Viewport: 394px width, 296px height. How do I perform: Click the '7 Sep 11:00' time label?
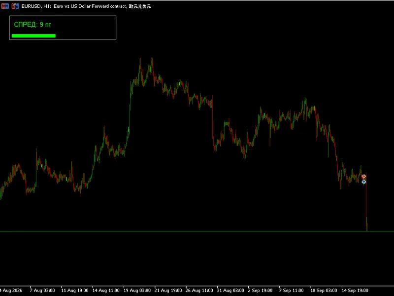(291, 290)
